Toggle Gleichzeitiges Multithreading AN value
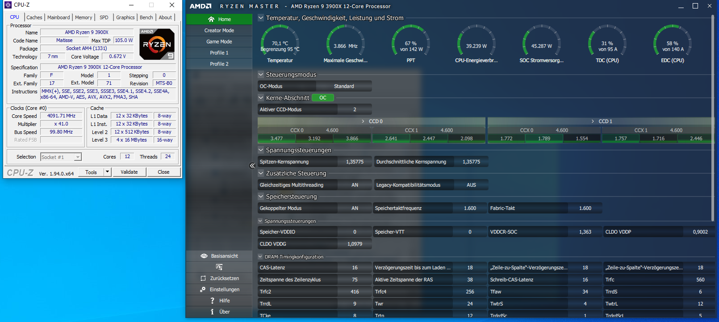 355,185
